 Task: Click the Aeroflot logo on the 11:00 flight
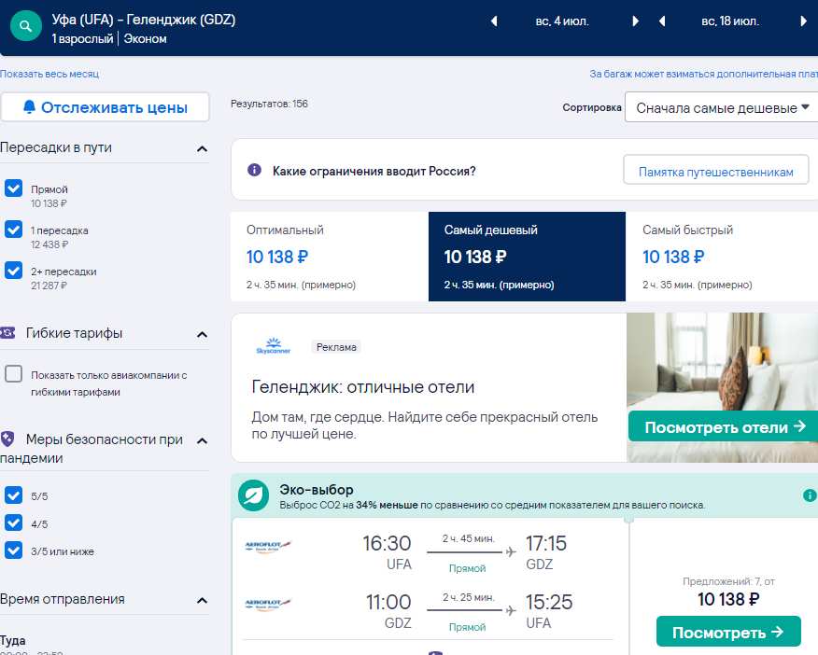pos(268,605)
